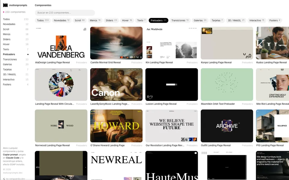
Task: Open the HOWARD O'Shane thumbnail
Action: click(116, 126)
